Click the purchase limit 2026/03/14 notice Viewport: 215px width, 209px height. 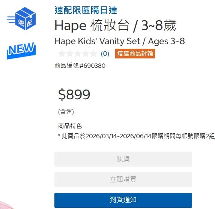136,136
